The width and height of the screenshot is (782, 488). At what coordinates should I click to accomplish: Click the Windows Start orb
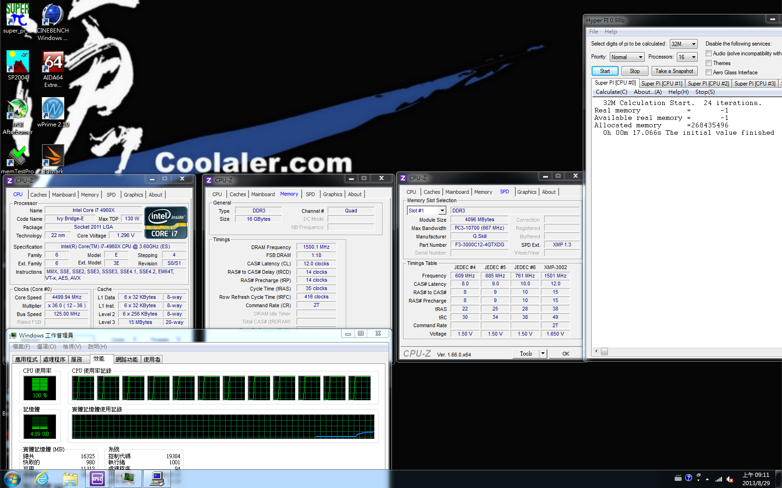(x=12, y=479)
